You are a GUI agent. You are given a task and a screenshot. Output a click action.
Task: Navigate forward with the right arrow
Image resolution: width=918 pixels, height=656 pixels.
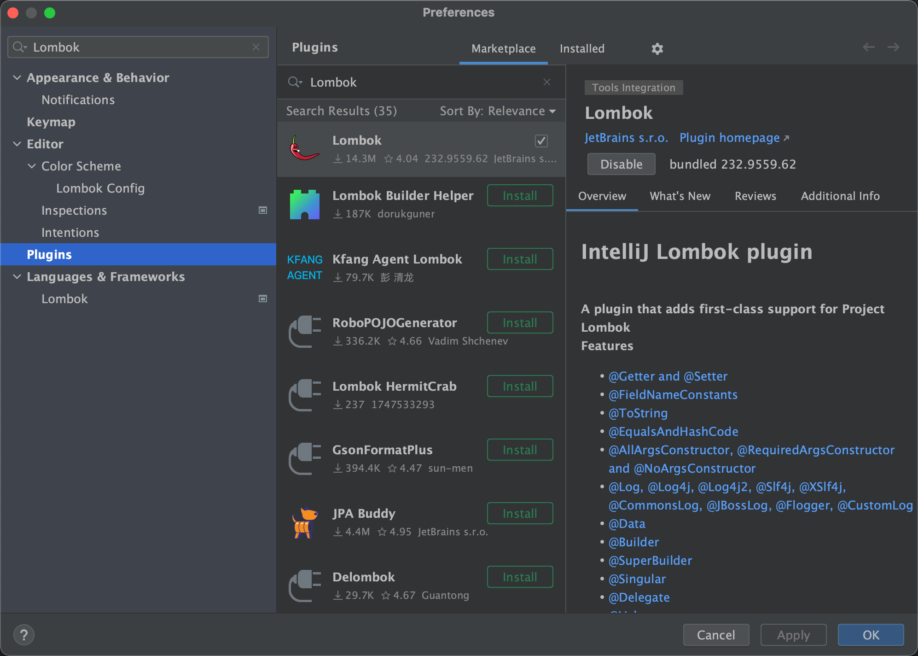(893, 47)
